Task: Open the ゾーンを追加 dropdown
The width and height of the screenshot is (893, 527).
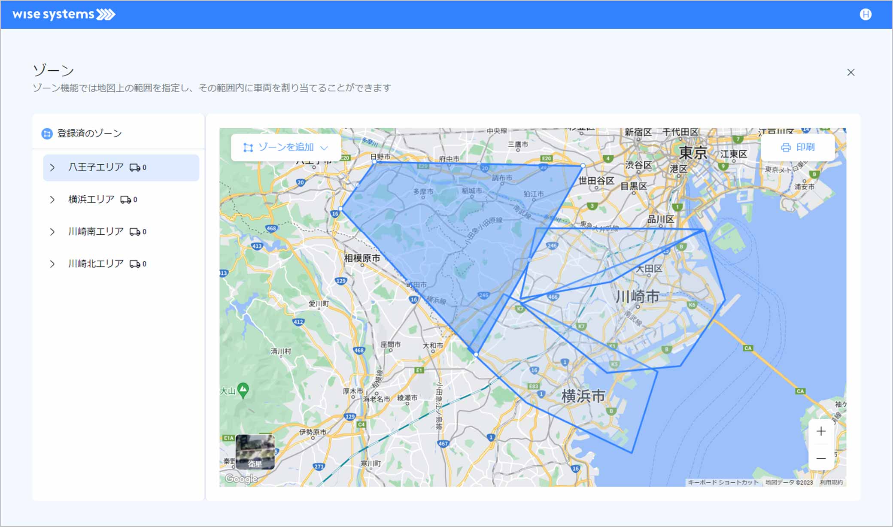Action: click(x=286, y=148)
